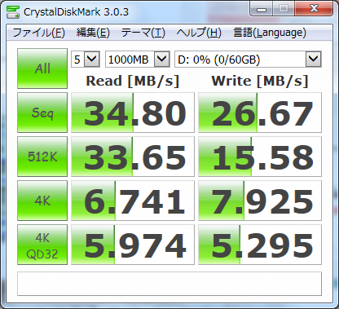Select the 4K QD32 write result 5.295
The height and width of the screenshot is (309, 339).
[260, 245]
